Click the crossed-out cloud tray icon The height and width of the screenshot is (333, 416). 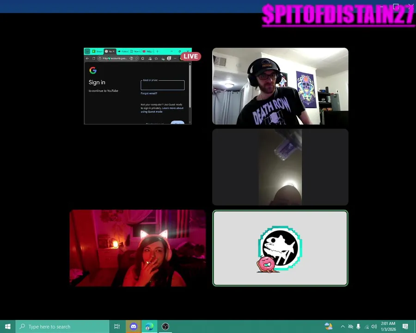tap(350, 327)
